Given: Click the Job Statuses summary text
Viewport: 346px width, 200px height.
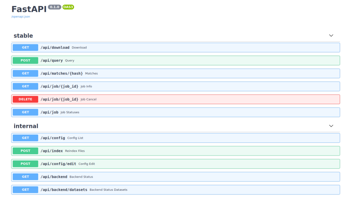Looking at the screenshot, I should tap(70, 112).
